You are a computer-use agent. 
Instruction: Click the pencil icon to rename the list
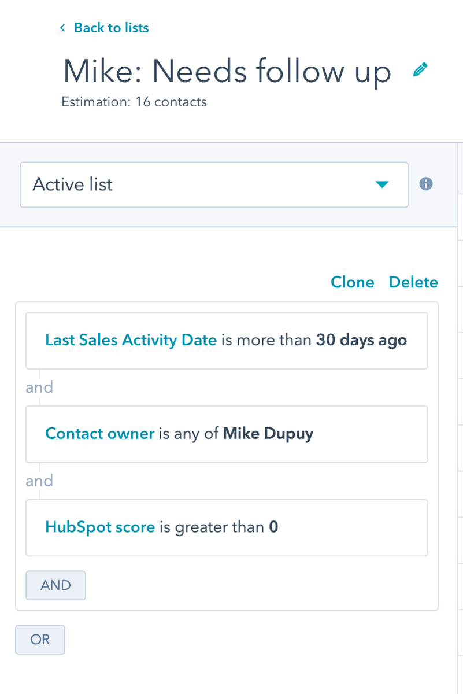pos(420,69)
